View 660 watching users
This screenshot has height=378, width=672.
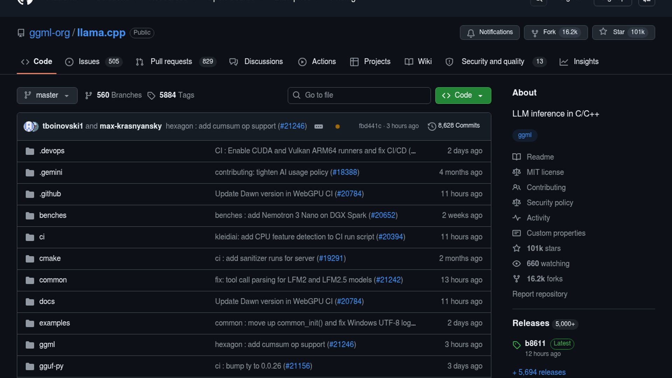(x=548, y=264)
